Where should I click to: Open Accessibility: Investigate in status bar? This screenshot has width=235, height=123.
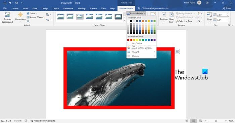click(x=43, y=121)
